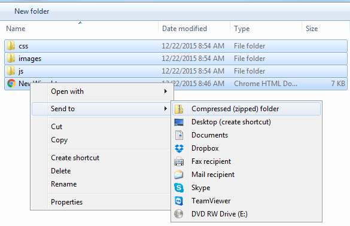Screen dimensions: 350x226
Task: Click the TeamViewer logo icon
Action: (179, 201)
